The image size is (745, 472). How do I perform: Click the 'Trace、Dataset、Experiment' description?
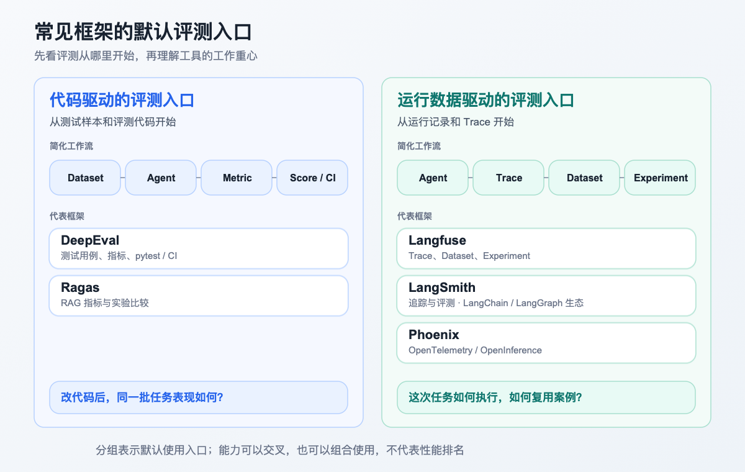tap(469, 256)
